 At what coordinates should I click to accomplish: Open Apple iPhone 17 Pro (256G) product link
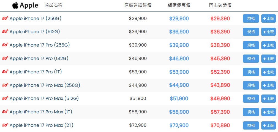40,45
